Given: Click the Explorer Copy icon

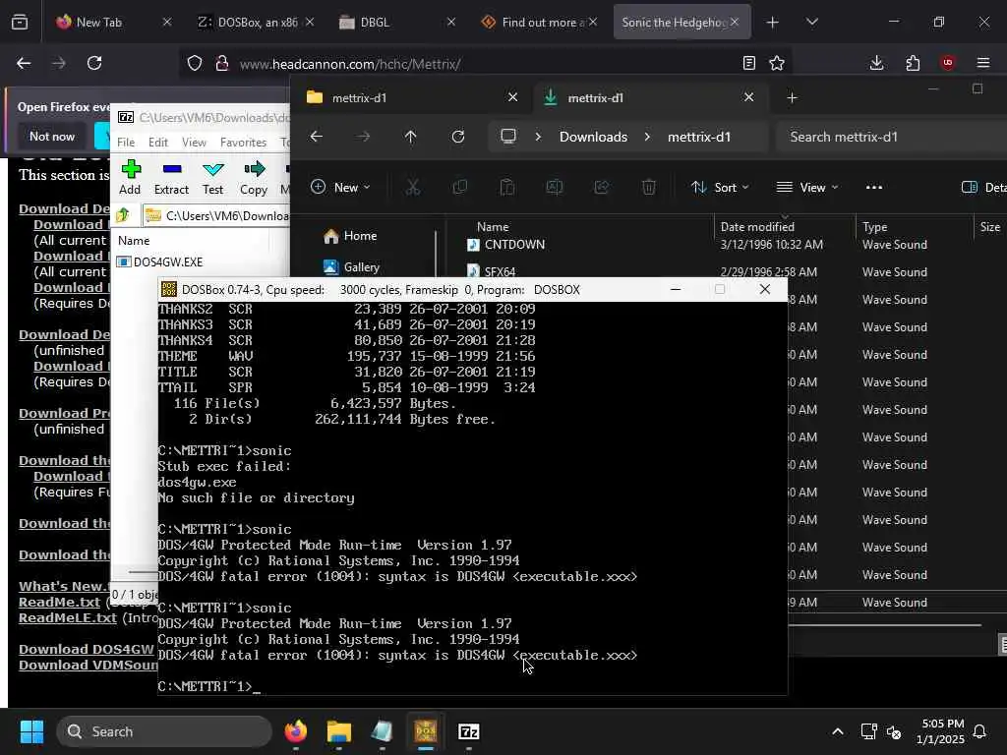Looking at the screenshot, I should [x=460, y=188].
